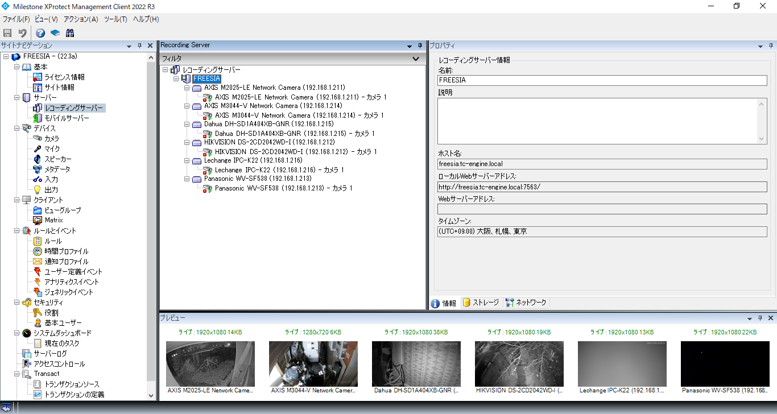Viewport: 777px width, 414px height.
Task: Select the 情報 tab
Action: 444,303
